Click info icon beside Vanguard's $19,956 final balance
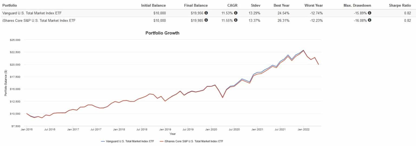The image size is (416, 146). pyautogui.click(x=206, y=13)
